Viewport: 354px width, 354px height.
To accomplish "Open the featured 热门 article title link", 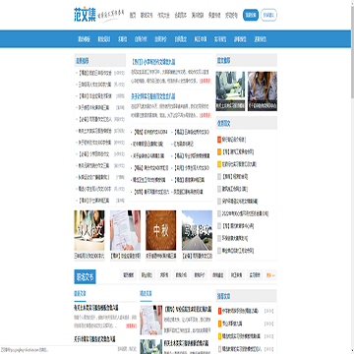I will point(151,62).
